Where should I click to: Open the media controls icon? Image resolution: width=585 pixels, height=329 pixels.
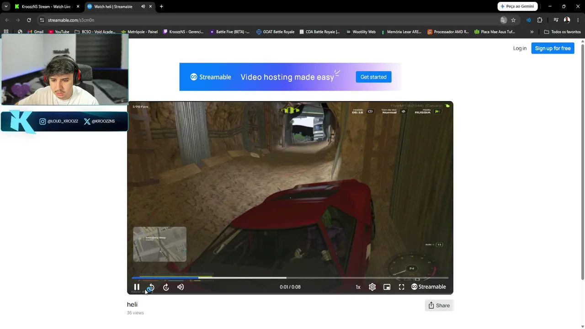556,20
